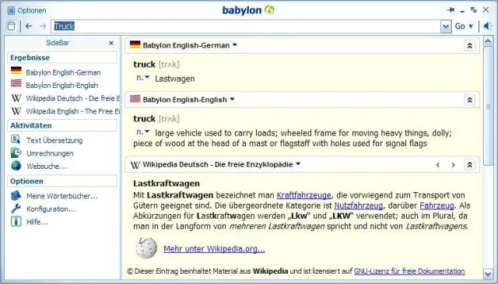
Task: Open the Babylon English-German header dropdown
Action: tap(235, 45)
